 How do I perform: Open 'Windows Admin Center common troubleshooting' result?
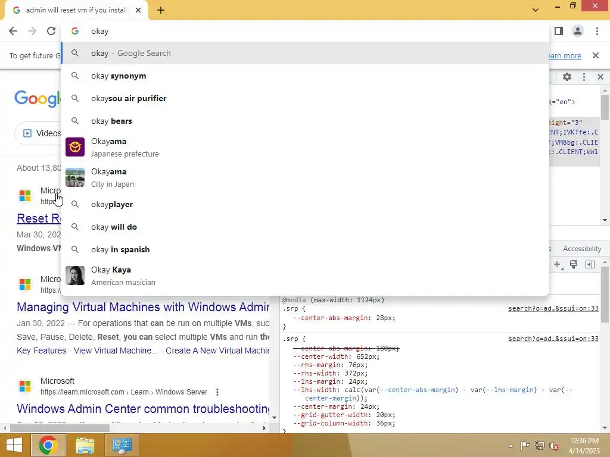143,409
